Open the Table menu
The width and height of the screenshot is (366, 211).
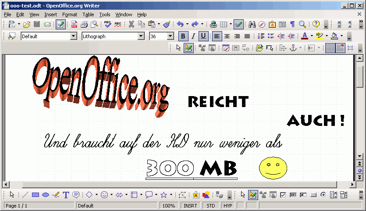pos(88,14)
